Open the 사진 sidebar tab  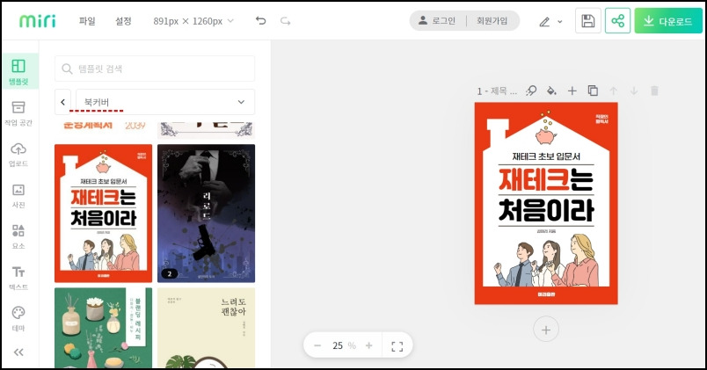coord(18,196)
